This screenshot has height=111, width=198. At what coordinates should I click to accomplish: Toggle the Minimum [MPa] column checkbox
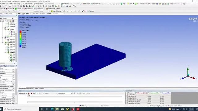136,93
